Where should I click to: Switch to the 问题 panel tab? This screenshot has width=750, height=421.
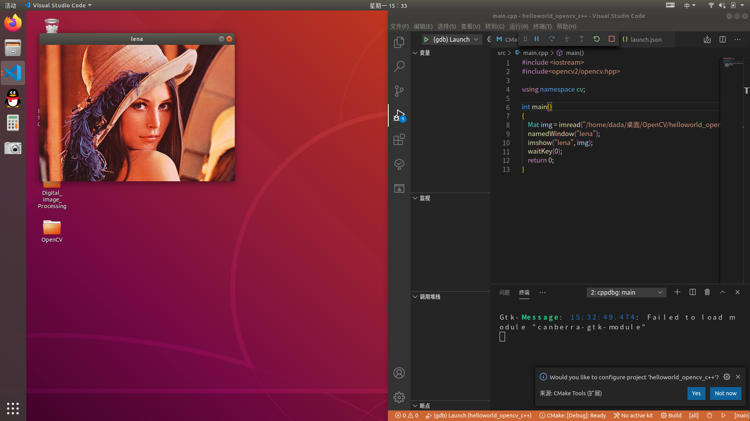point(504,292)
